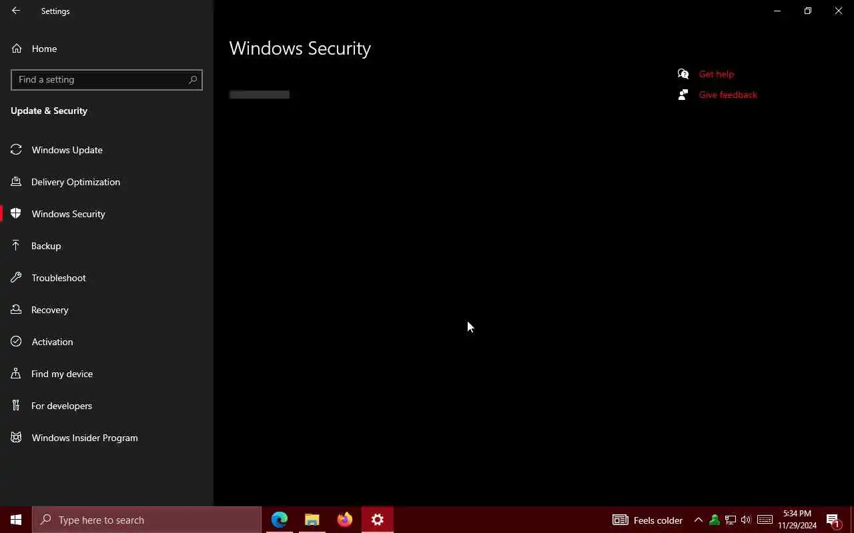Show hidden system tray icons

(x=699, y=520)
